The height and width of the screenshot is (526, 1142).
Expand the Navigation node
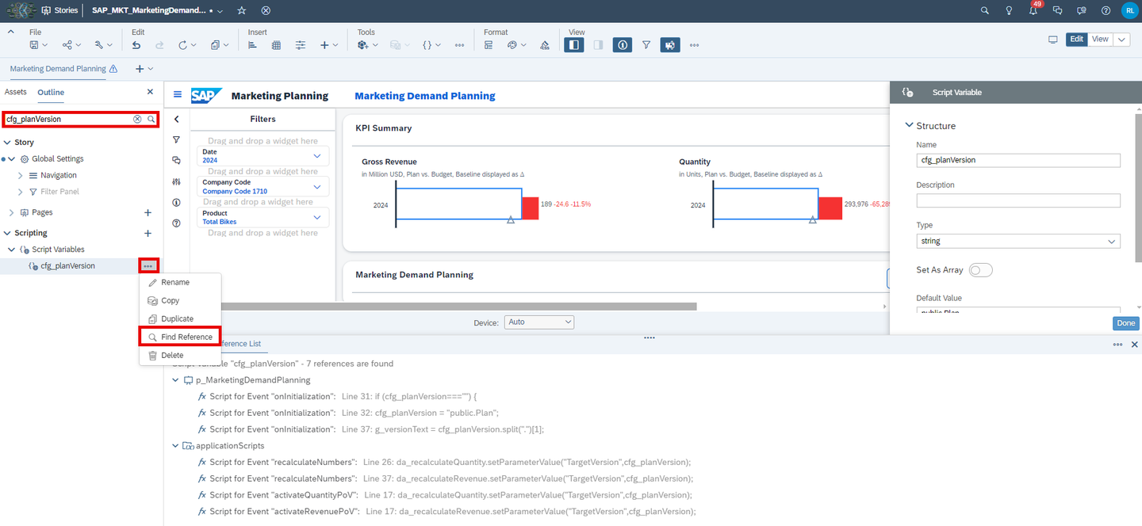[x=21, y=175]
